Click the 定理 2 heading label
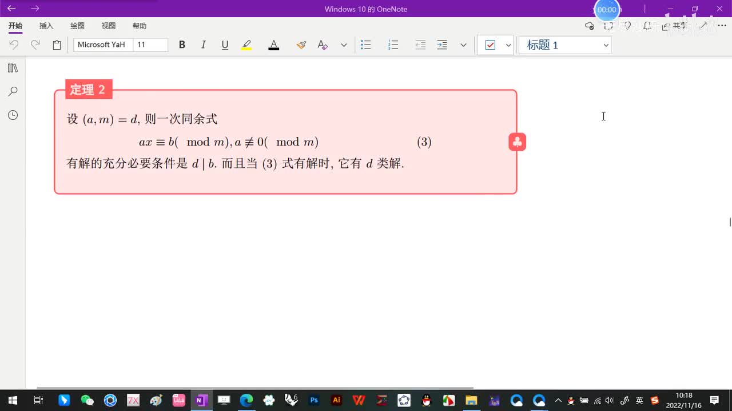732x411 pixels. tap(88, 90)
